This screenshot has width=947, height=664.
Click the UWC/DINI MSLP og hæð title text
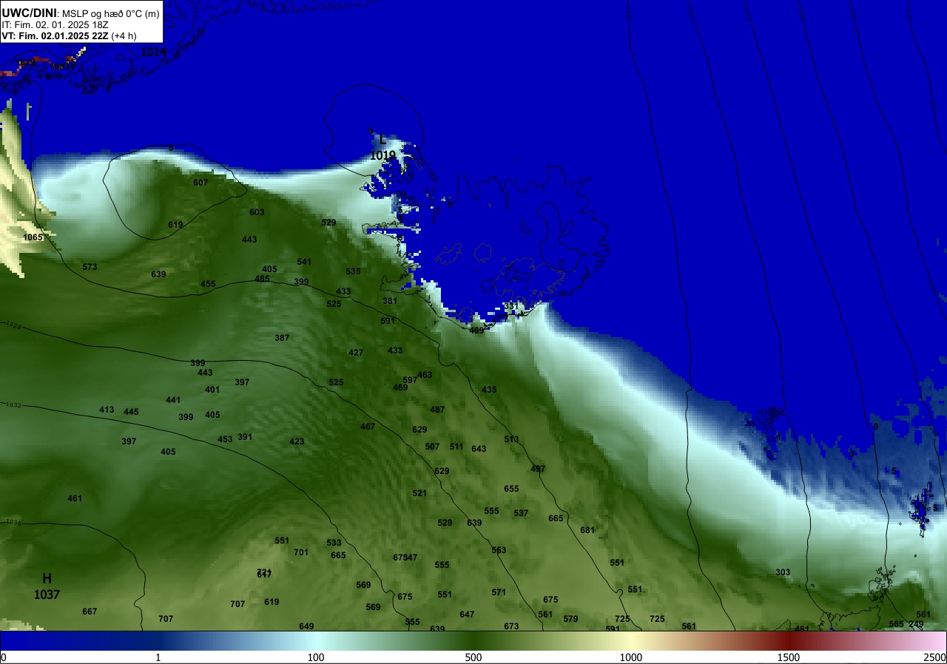coord(81,13)
